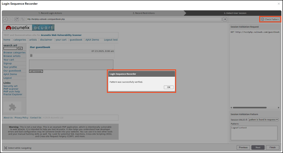The width and height of the screenshot is (283, 153).
Task: Open the Fractal Explorer link
Action: (x=13, y=94)
